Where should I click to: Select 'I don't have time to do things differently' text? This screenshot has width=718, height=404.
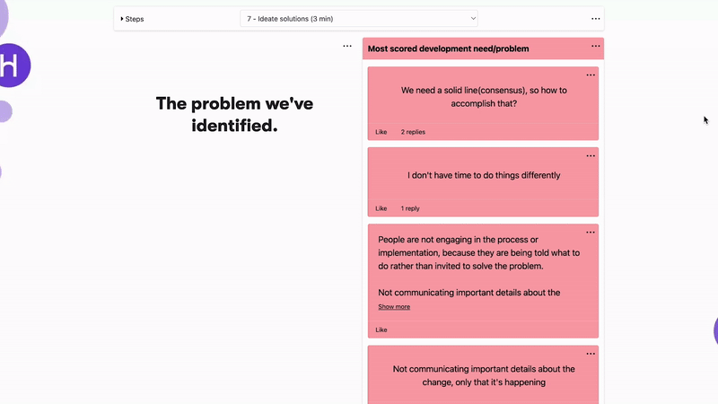pos(484,175)
